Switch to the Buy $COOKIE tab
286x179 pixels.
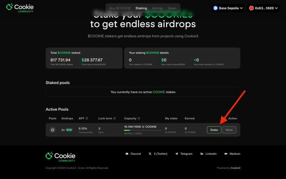pyautogui.click(x=120, y=8)
